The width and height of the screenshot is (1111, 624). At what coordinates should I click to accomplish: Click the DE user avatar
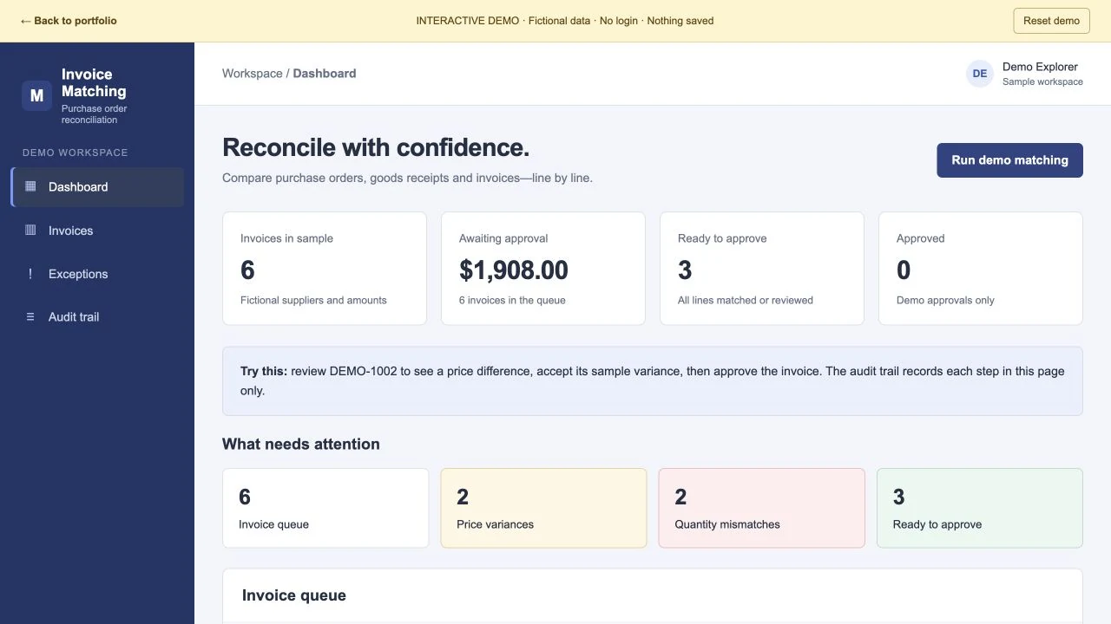click(980, 74)
